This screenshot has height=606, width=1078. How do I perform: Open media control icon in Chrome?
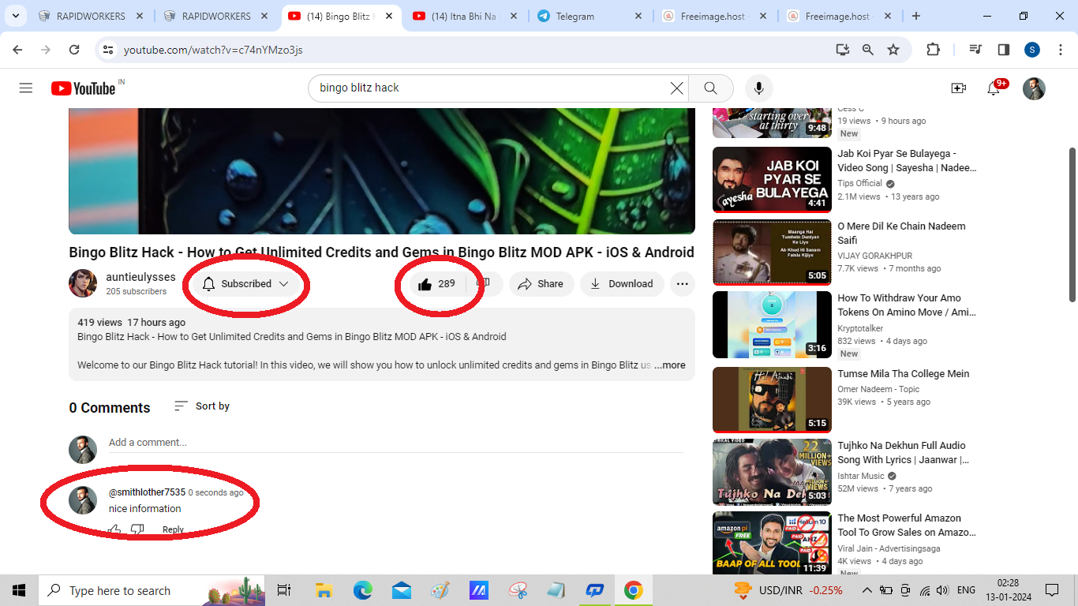[976, 50]
